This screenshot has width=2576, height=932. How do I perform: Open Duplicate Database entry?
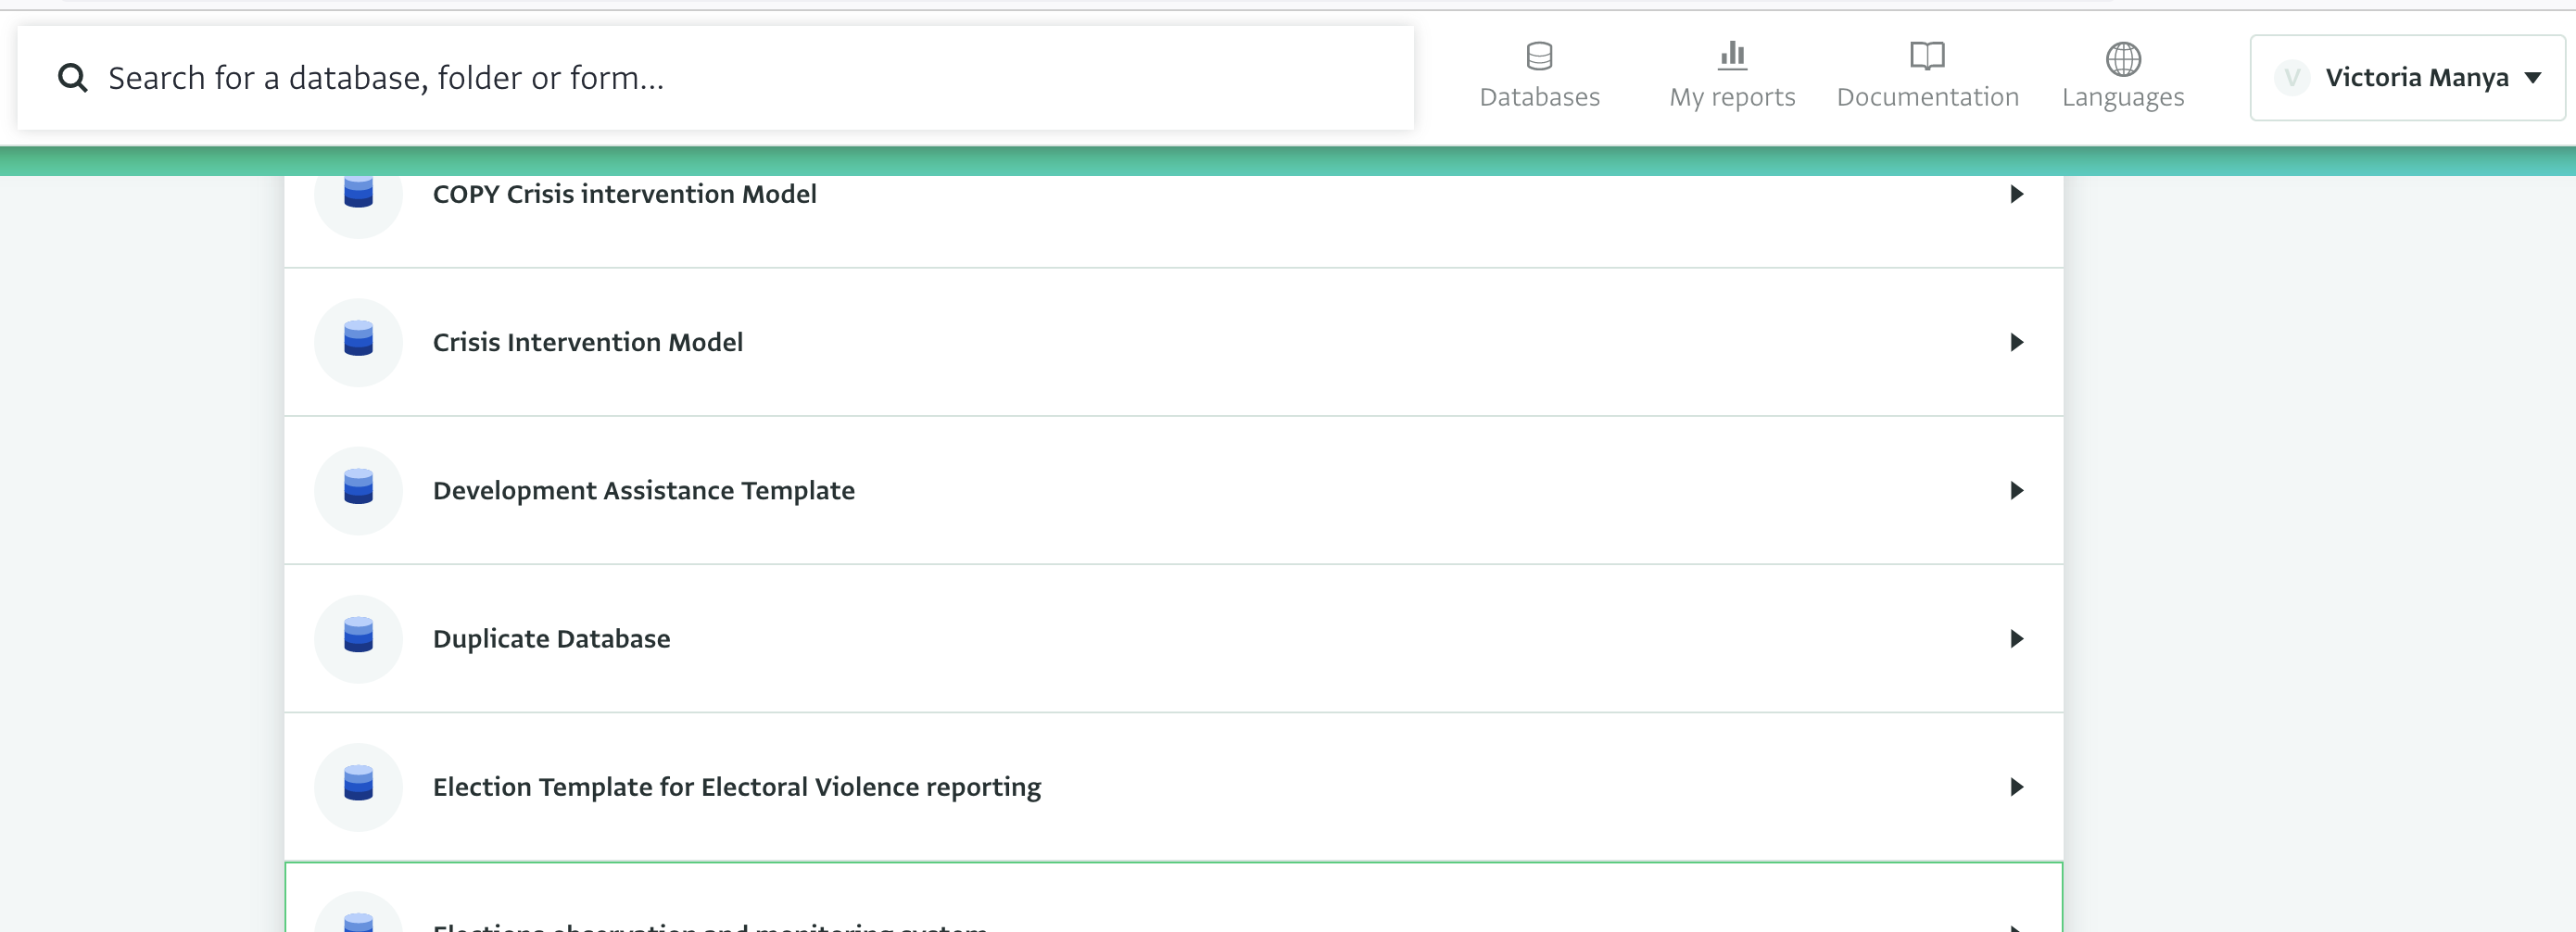point(1173,638)
